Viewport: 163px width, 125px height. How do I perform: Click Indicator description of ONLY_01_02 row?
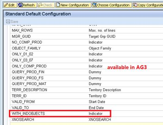point(96,54)
